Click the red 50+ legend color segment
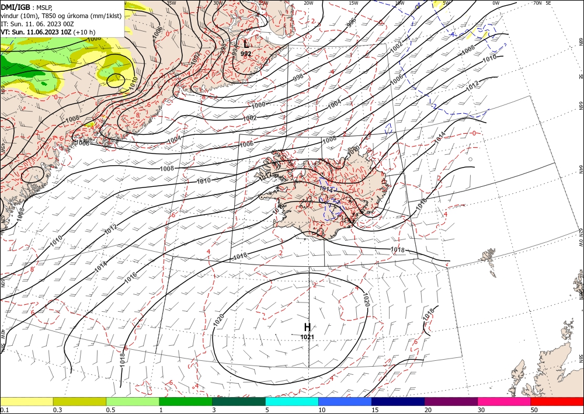The image size is (584, 414). pyautogui.click(x=557, y=401)
